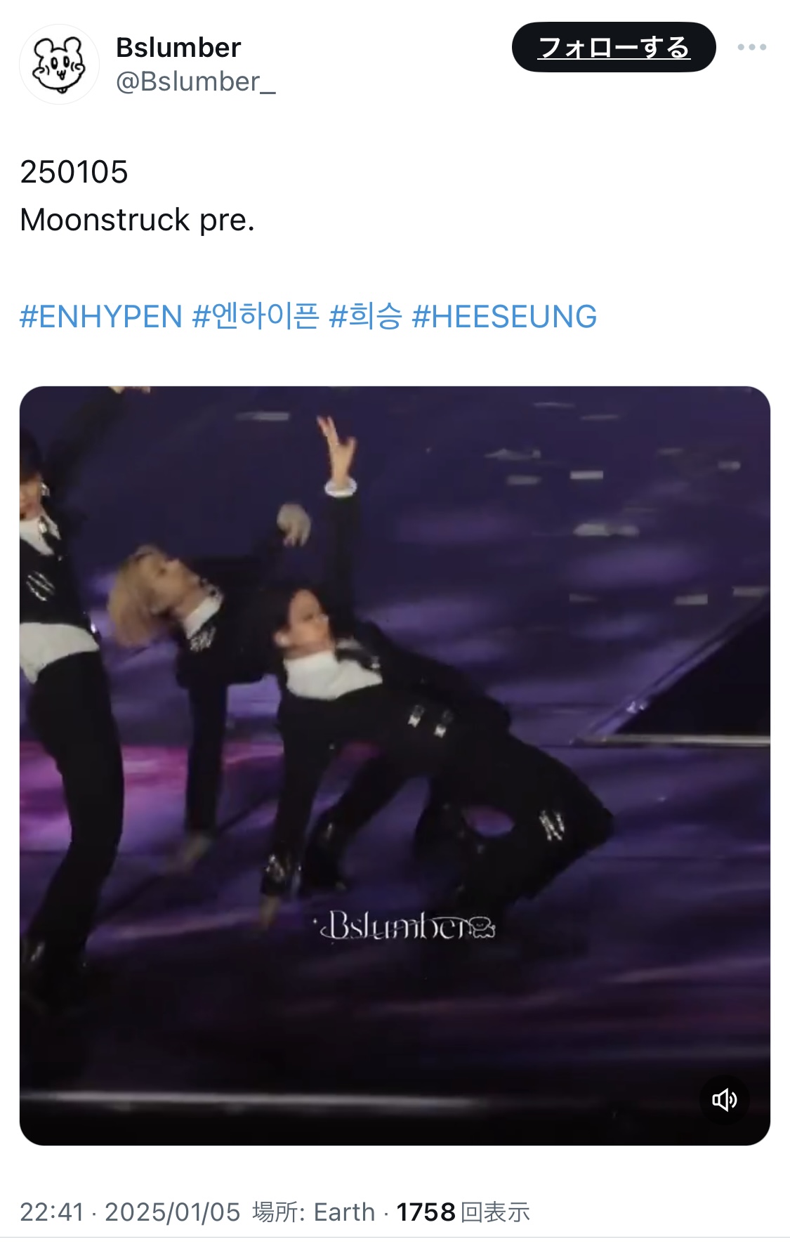Tap the Bslumber watermark on the video
Image resolution: width=790 pixels, height=1246 pixels.
click(x=407, y=926)
